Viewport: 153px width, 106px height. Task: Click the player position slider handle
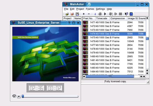(23, 96)
